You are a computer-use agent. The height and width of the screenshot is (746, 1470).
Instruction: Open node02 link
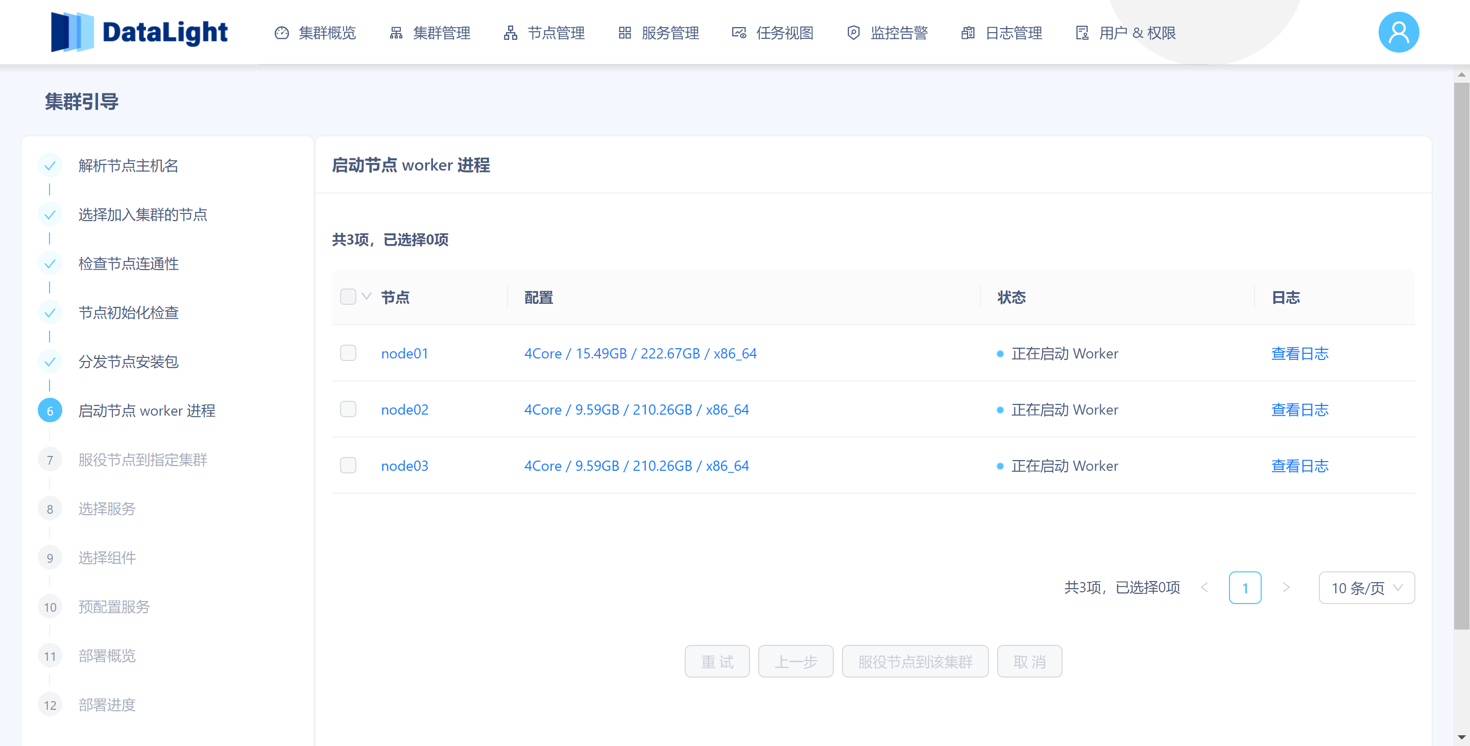pos(404,410)
